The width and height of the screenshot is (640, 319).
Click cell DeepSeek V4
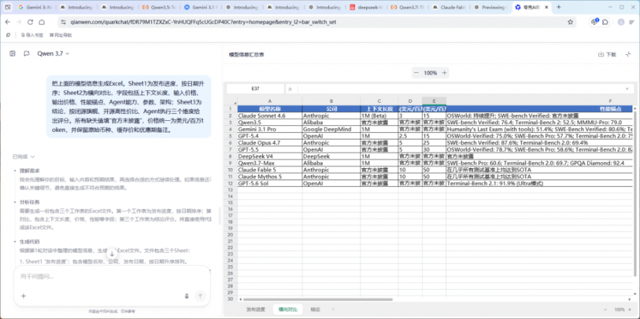(x=270, y=156)
